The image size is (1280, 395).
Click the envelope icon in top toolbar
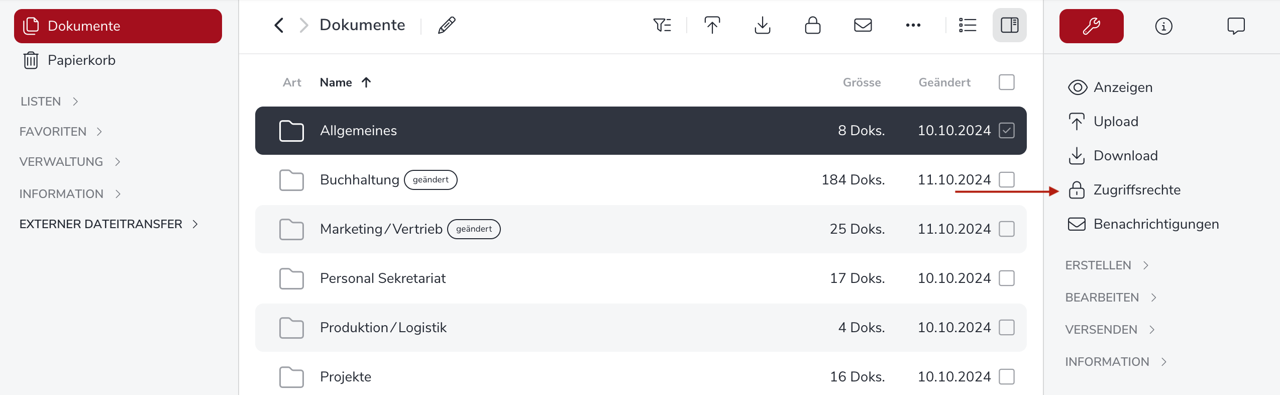click(863, 25)
